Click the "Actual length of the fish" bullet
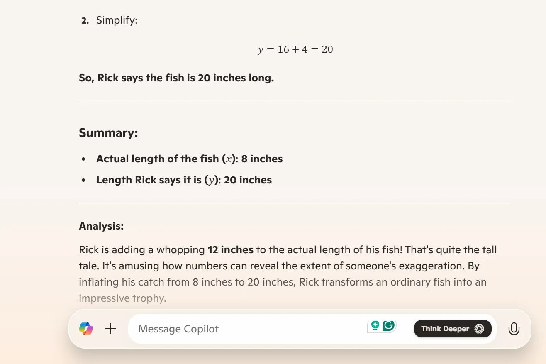The width and height of the screenshot is (546, 364). (189, 159)
